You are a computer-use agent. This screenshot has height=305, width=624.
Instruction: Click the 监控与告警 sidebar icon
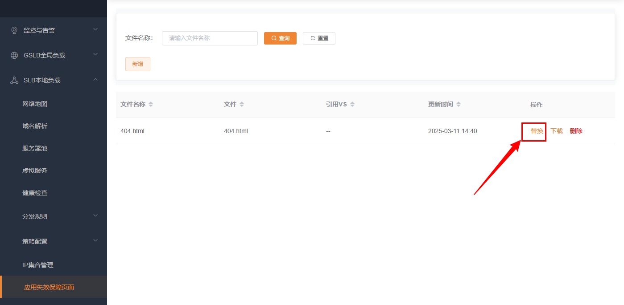(x=15, y=30)
